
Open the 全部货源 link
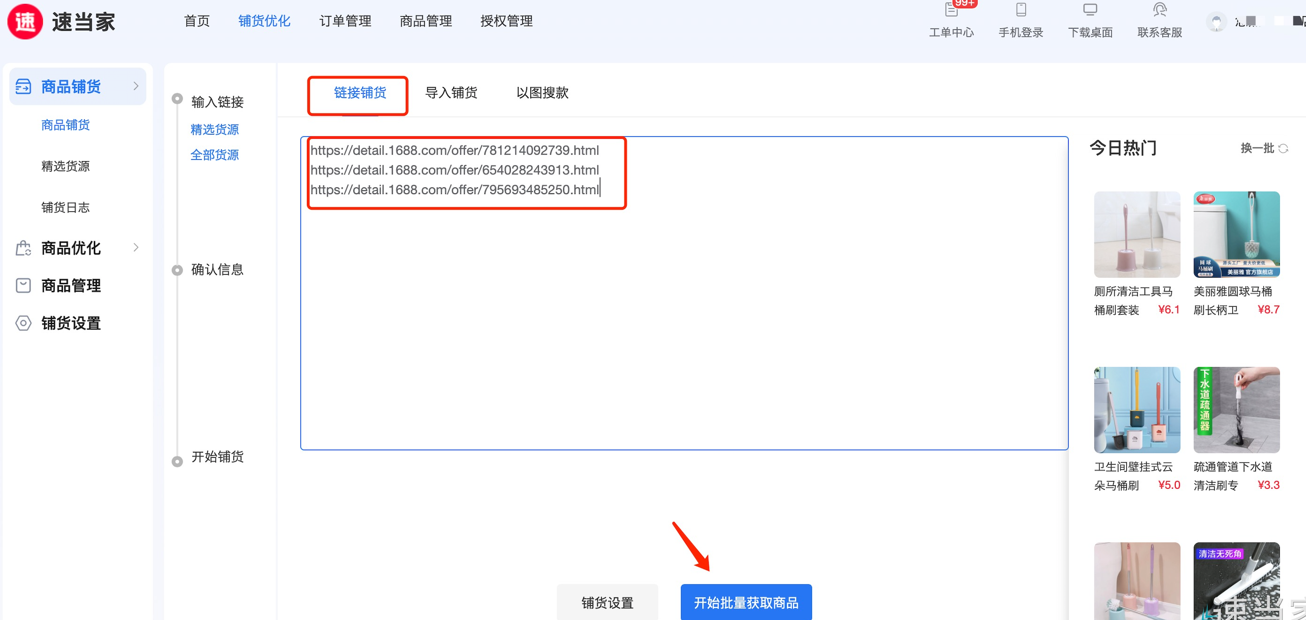[x=214, y=155]
